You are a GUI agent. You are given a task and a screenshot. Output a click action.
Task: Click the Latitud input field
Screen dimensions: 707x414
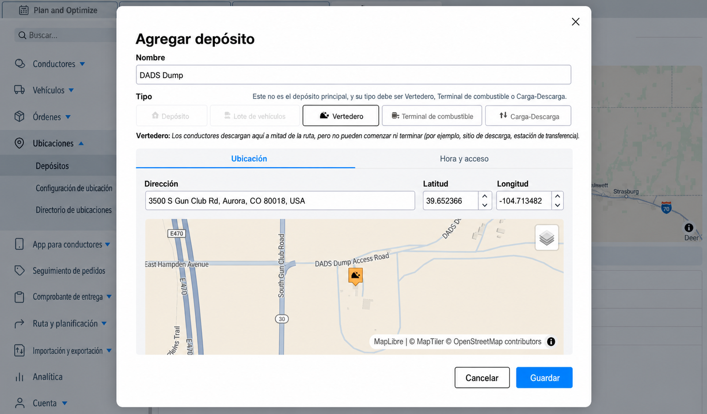point(451,201)
